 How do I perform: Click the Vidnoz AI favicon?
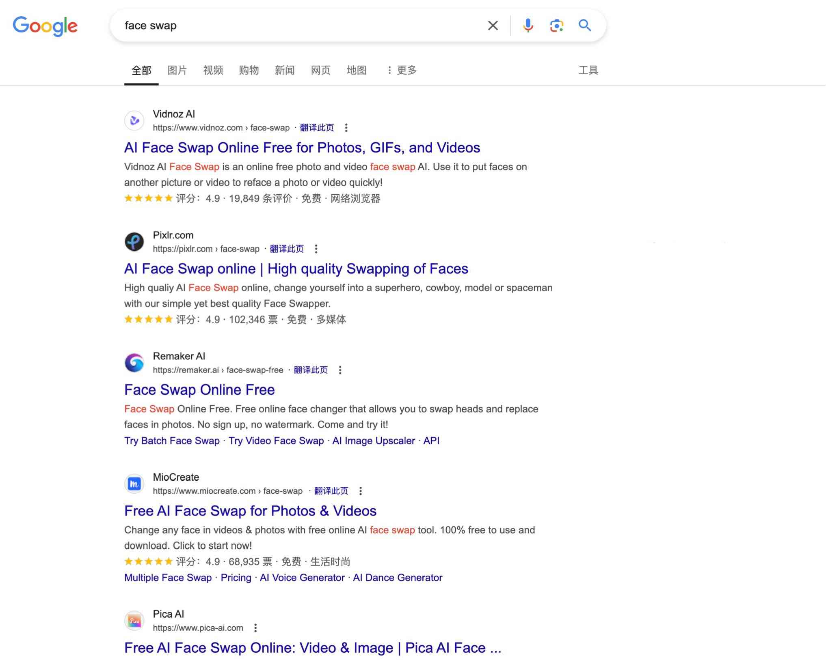click(x=134, y=120)
